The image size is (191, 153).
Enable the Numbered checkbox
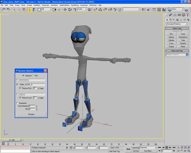[x=17, y=103]
